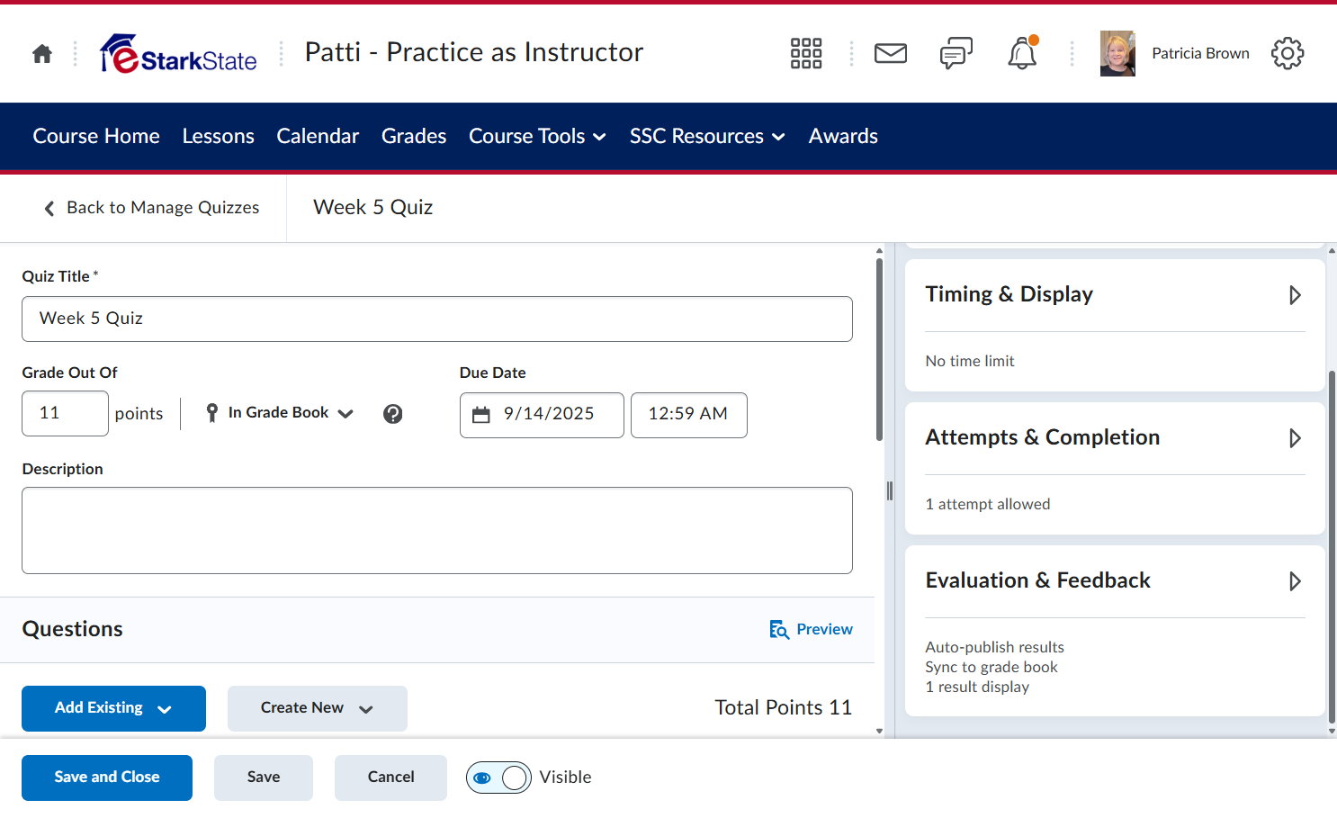Go Back to Manage Quizzes
Screen dimensions: 1337x818
point(151,208)
